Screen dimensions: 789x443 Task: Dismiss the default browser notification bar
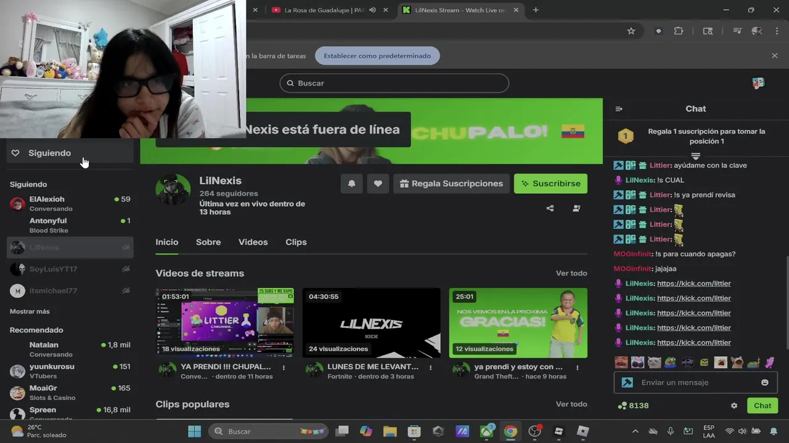pos(775,55)
